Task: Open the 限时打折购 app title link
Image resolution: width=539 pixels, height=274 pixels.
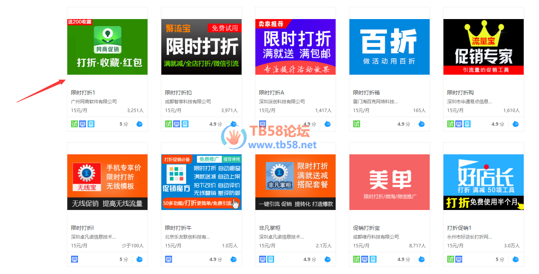Action: (x=461, y=93)
